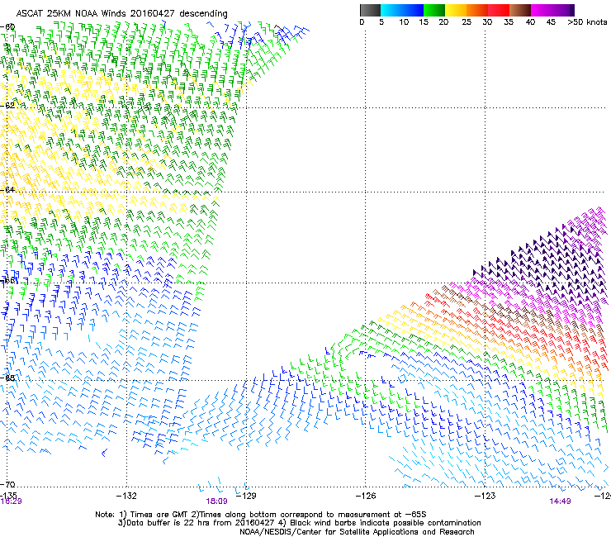The height and width of the screenshot is (537, 611).
Task: Click the cyan-to-blue 5-15 knot legend segment
Action: click(402, 10)
